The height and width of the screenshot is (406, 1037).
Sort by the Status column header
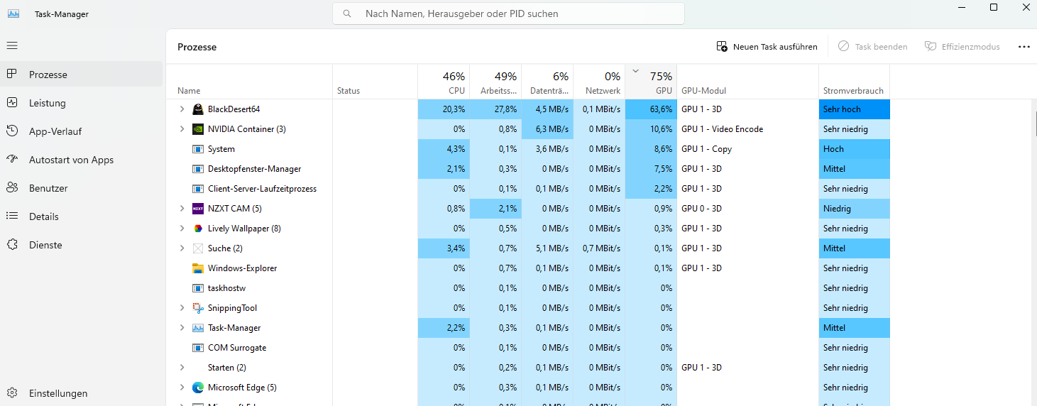(375, 82)
